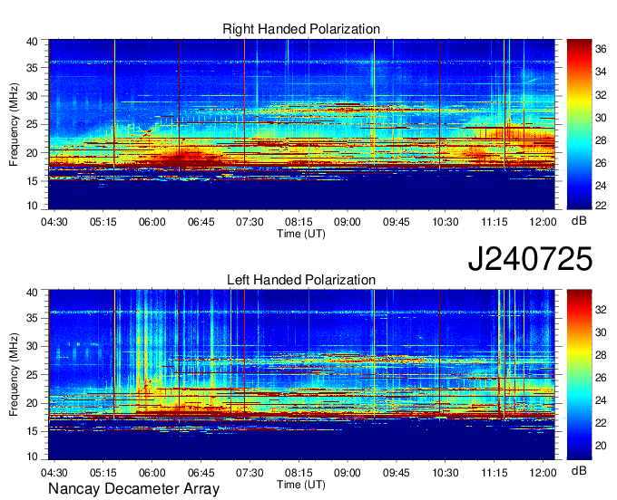Click the 06:00 time tick on the right-handed plot
Screen dimensions: 617x500
coord(152,222)
